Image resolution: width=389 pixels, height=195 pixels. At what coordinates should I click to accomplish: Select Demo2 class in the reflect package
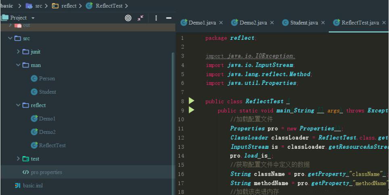pyautogui.click(x=47, y=132)
